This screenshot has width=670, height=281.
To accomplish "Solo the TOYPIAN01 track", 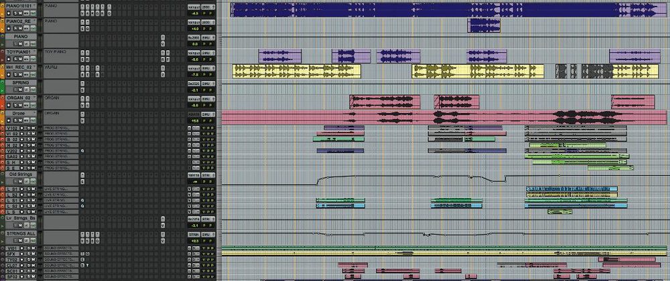I will (x=15, y=59).
